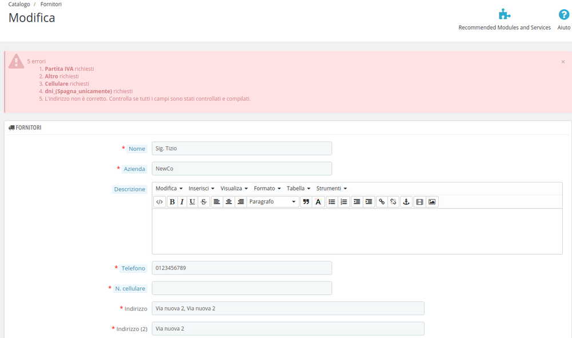572x338 pixels.
Task: Decrease indent of description text
Action: (x=357, y=202)
